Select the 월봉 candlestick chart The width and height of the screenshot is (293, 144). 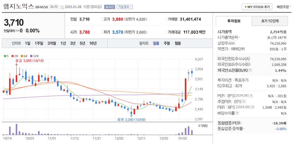point(178,43)
